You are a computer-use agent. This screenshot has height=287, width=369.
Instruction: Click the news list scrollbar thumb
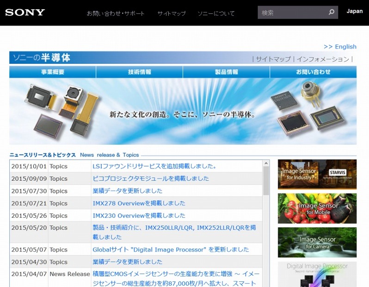click(266, 181)
